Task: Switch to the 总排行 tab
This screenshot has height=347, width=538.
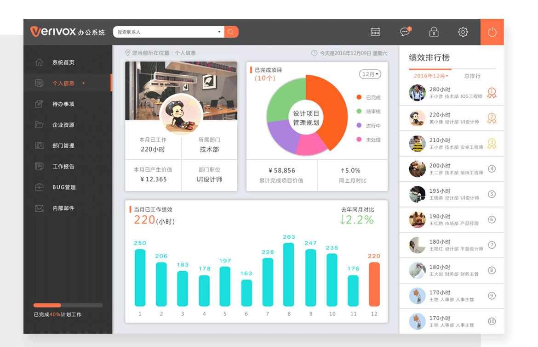Action: click(472, 76)
